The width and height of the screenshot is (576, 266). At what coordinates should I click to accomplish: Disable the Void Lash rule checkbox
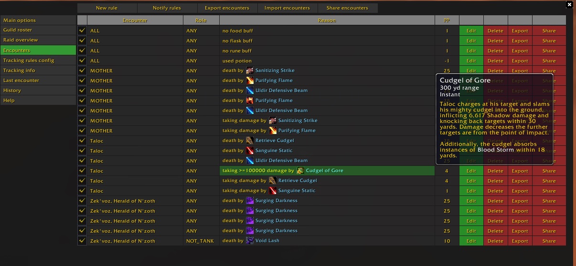pos(82,241)
